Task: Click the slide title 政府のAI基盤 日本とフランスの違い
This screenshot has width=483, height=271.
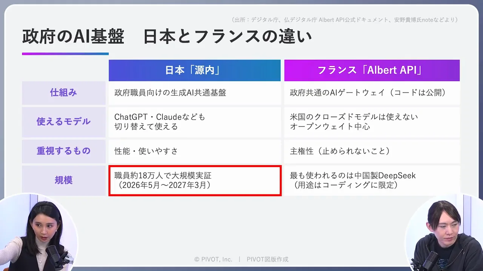Action: pos(167,37)
